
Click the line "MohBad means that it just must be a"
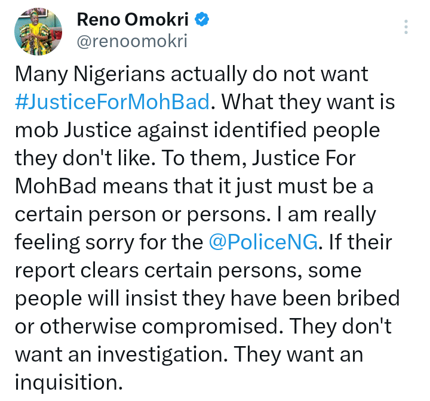(194, 186)
